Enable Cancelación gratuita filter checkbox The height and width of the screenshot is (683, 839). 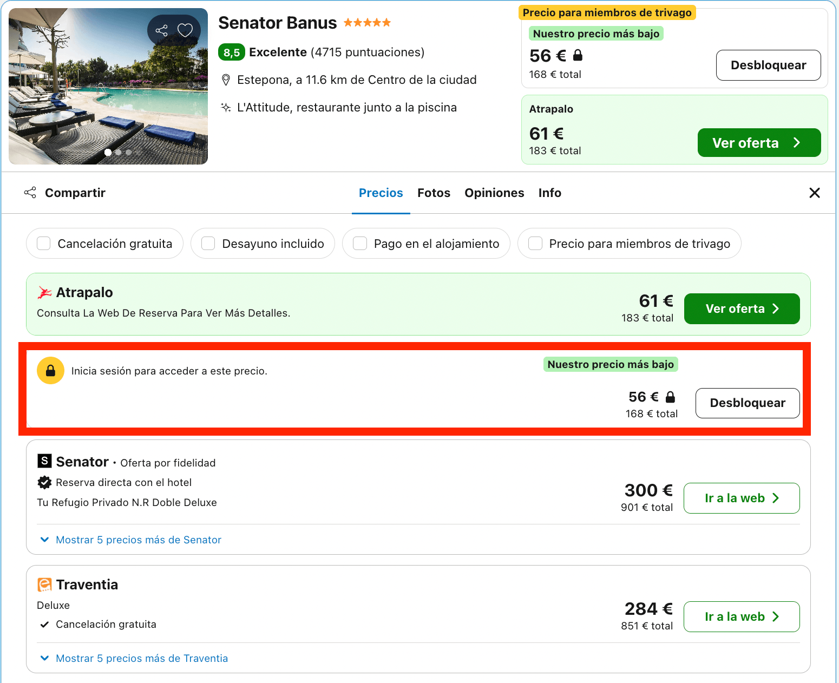44,244
